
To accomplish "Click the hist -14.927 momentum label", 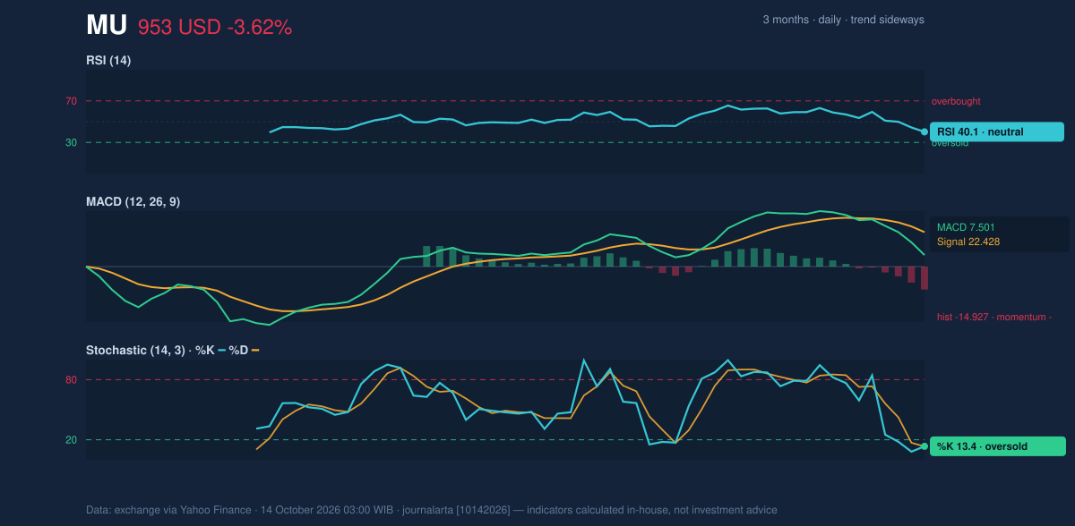I will click(x=994, y=317).
